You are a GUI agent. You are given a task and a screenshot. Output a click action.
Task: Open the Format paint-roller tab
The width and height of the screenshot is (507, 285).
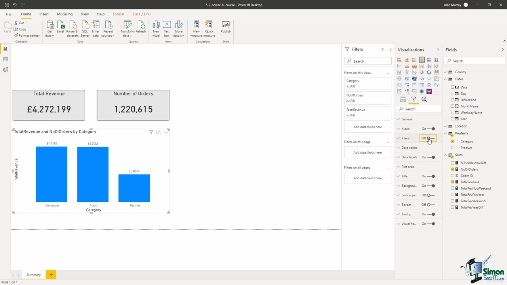414,99
